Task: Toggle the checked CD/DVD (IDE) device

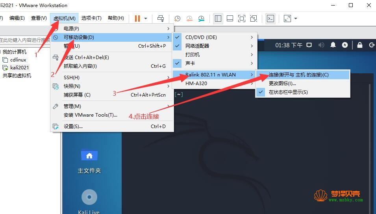Action: [215, 37]
